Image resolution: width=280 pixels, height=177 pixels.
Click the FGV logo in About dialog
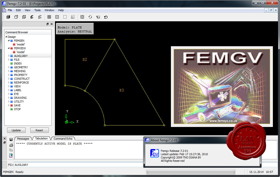[154, 153]
